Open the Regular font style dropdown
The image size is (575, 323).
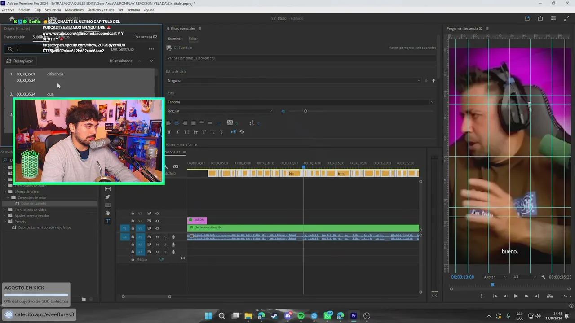coord(219,111)
